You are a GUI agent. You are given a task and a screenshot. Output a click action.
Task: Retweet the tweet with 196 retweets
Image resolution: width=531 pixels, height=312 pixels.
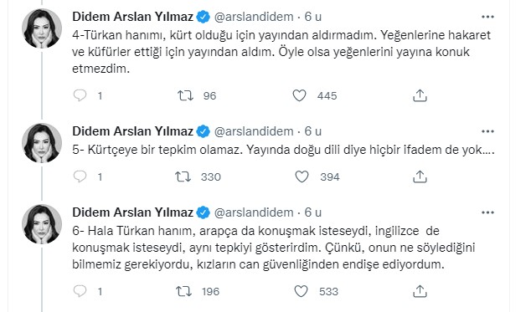[x=184, y=291]
